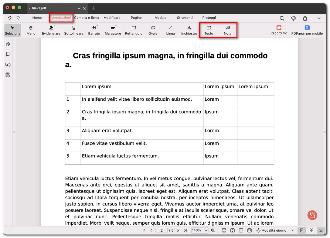330x238 pixels.
Task: Add a Nota comment annotation
Action: tap(227, 30)
